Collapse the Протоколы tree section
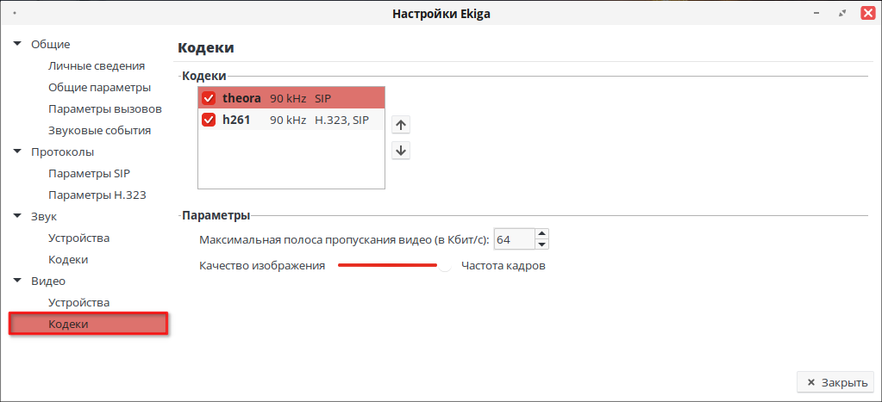Screen dimensions: 882x402 pos(17,152)
